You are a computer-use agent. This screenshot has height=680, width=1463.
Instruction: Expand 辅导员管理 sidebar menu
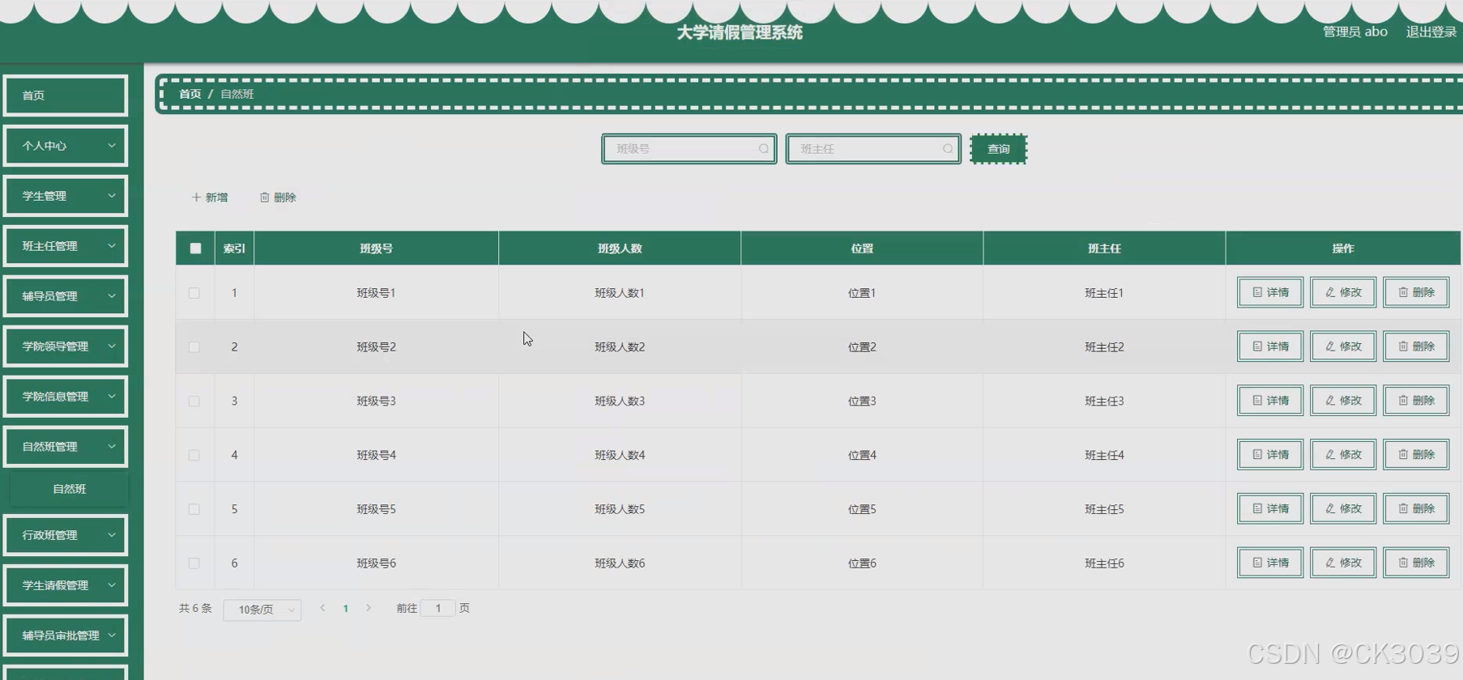coord(66,296)
